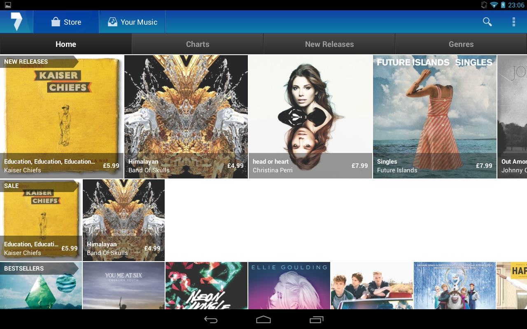Image resolution: width=527 pixels, height=329 pixels.
Task: Tap the Future Islands artist name under Singles
Action: (397, 170)
